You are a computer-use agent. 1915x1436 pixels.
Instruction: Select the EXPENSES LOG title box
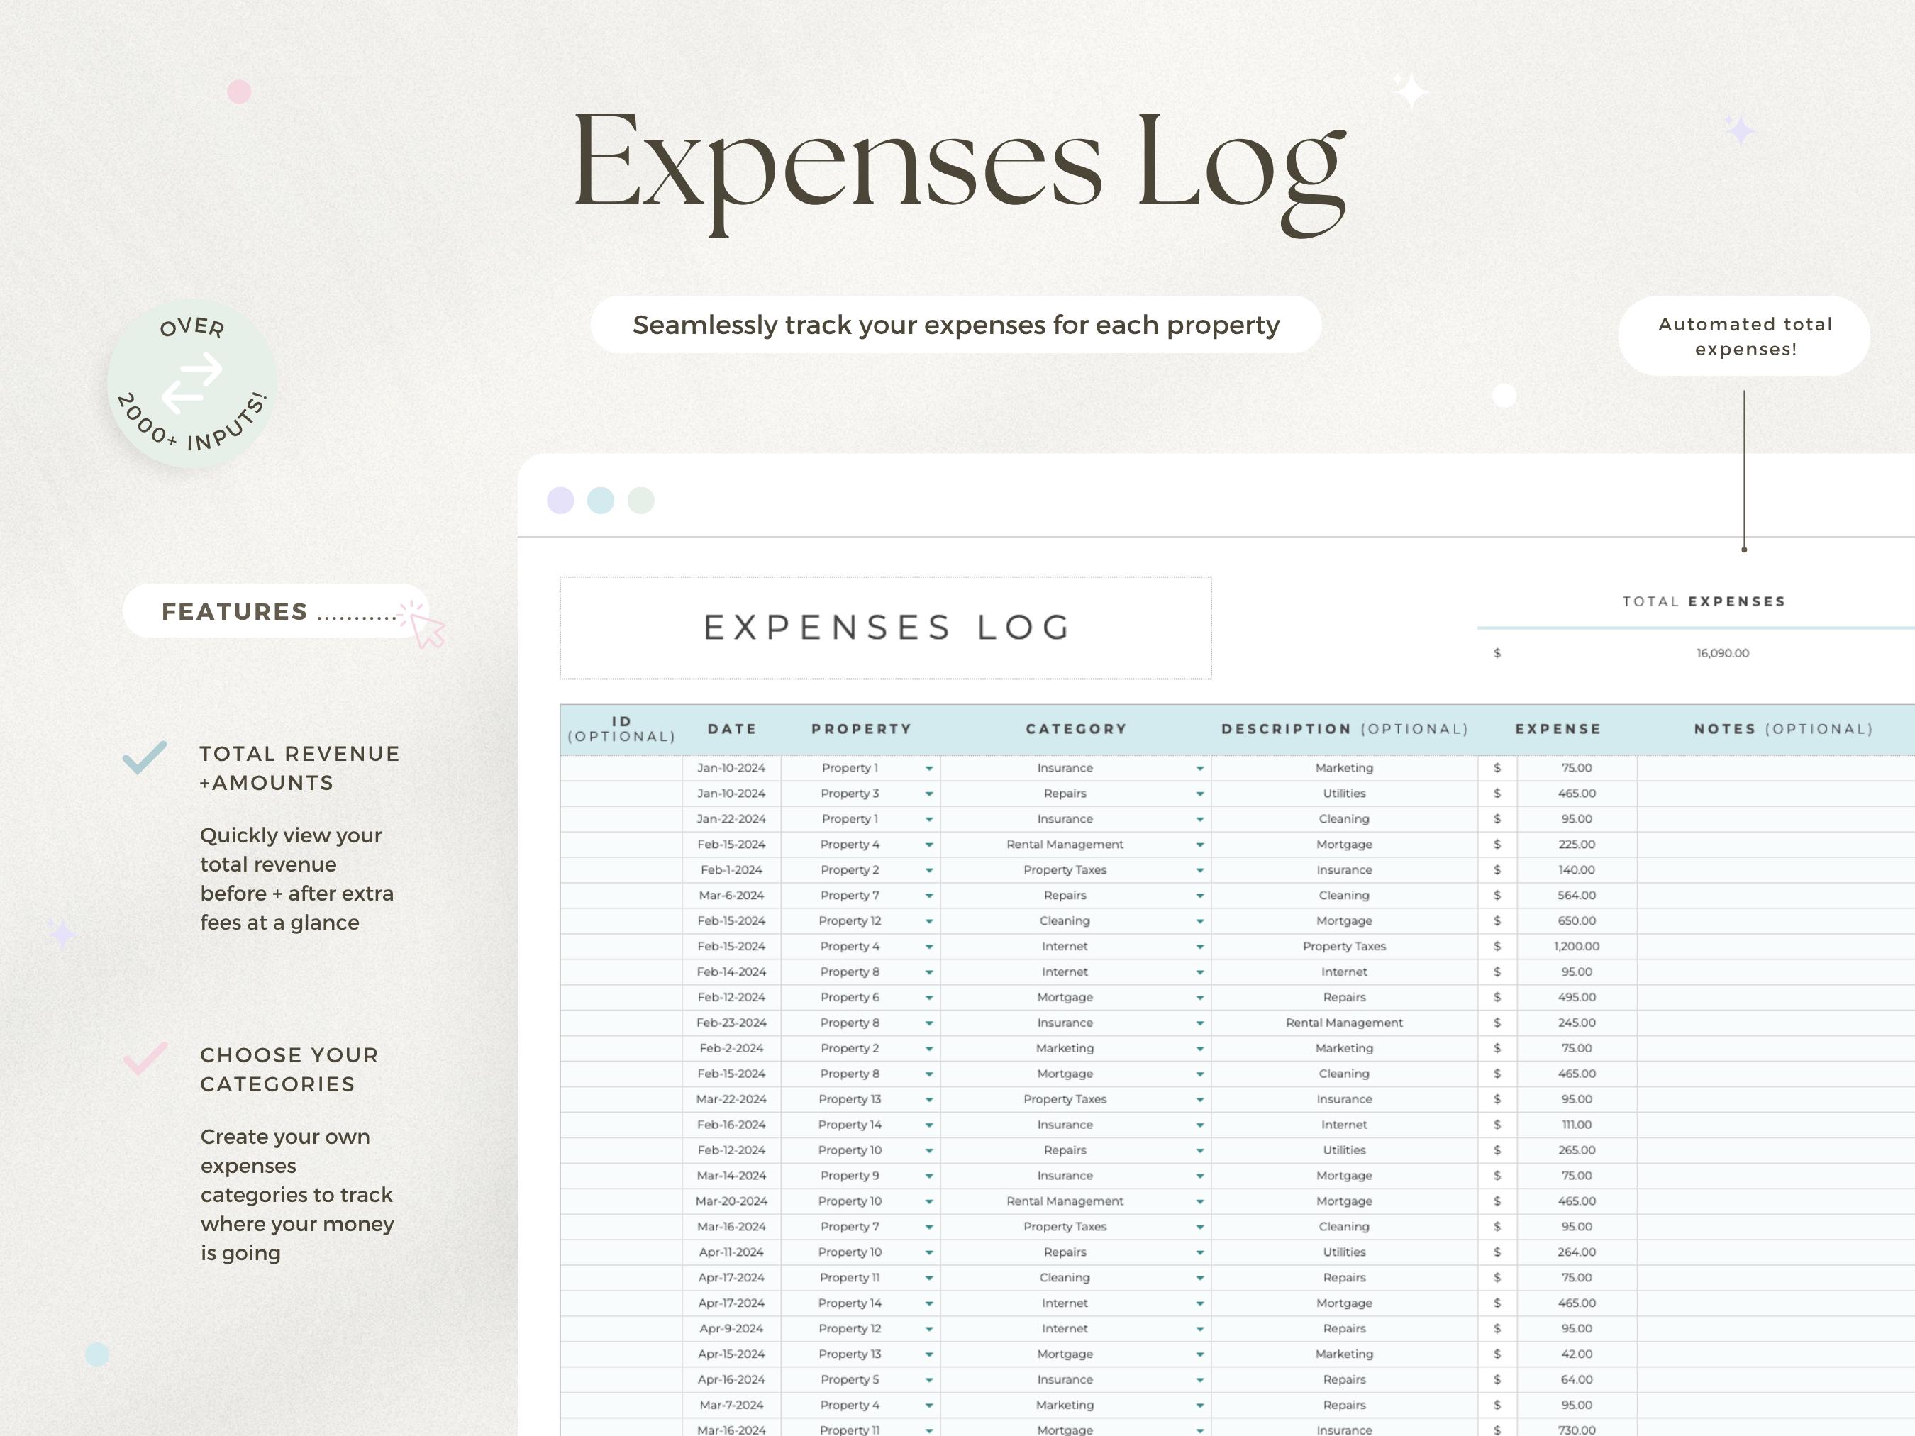coord(886,628)
